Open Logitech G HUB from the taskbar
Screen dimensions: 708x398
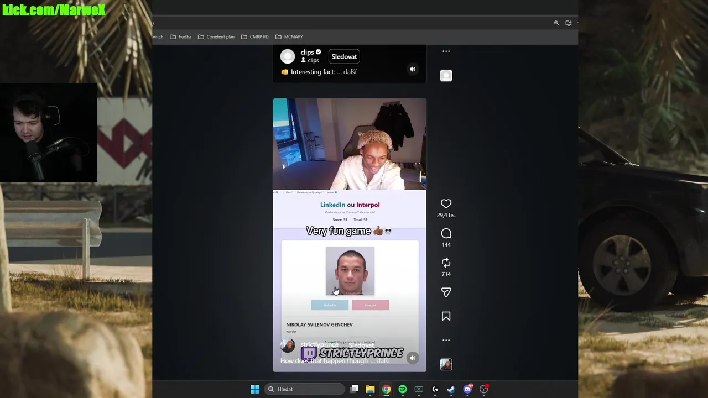pos(435,389)
